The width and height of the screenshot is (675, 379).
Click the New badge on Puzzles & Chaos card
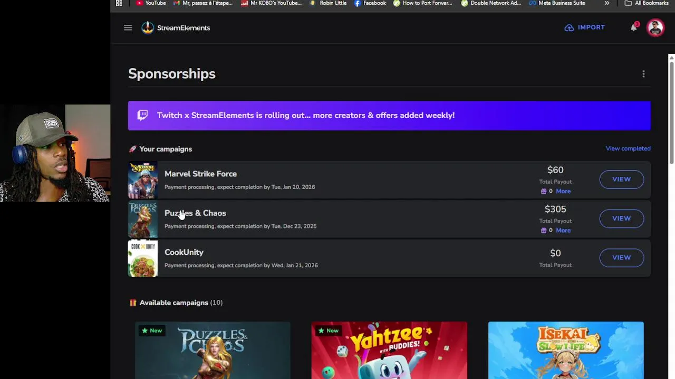coord(152,331)
